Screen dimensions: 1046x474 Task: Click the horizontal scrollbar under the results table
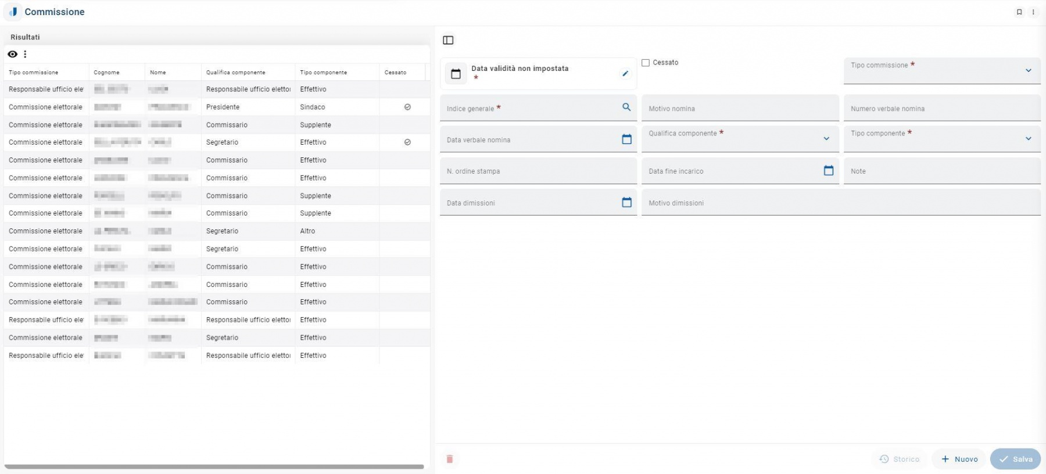tap(214, 466)
